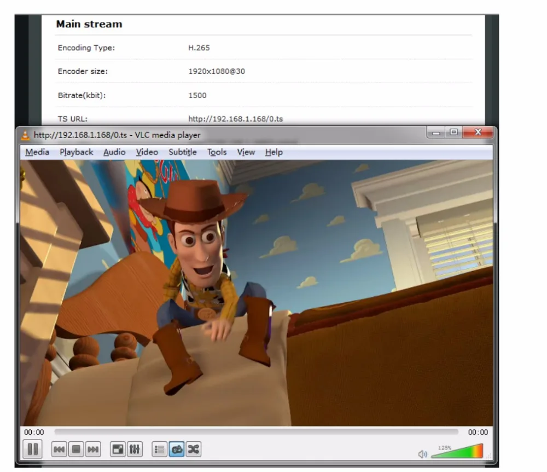
Task: Skip to next media item
Action: [93, 450]
